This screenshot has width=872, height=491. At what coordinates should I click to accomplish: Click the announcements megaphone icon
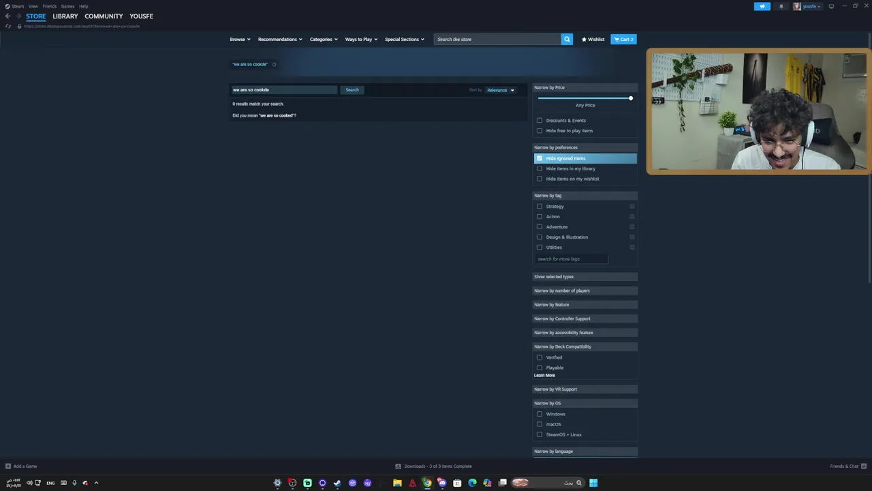point(762,6)
